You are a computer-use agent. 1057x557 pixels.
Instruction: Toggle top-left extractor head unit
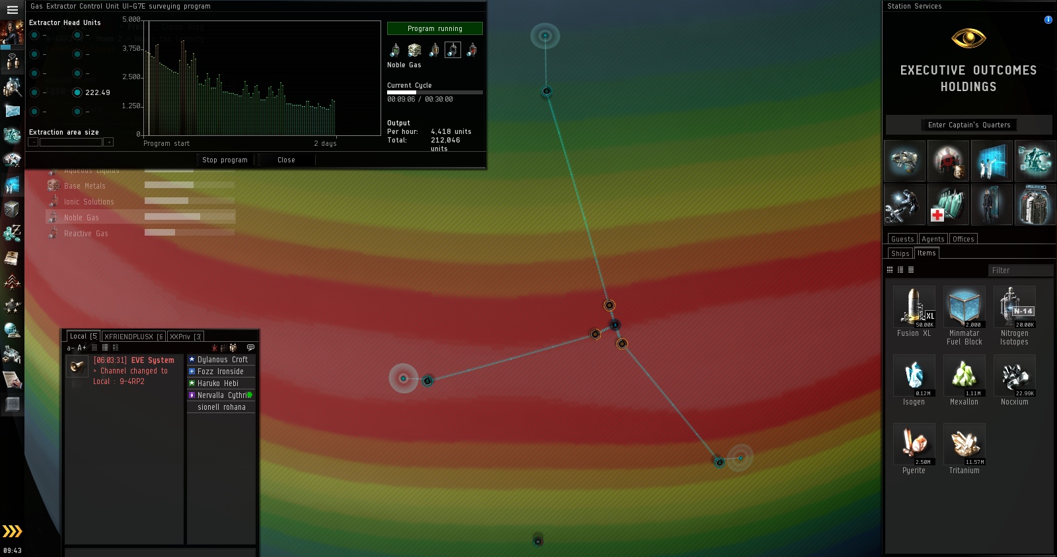(x=34, y=35)
